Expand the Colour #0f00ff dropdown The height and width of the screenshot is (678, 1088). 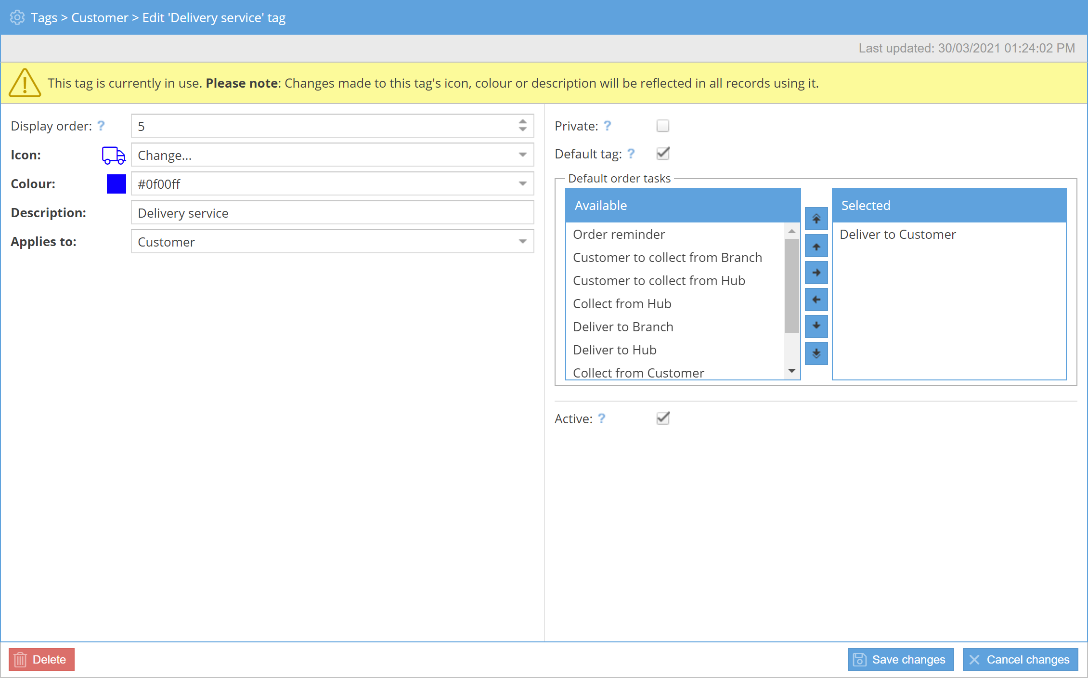522,184
